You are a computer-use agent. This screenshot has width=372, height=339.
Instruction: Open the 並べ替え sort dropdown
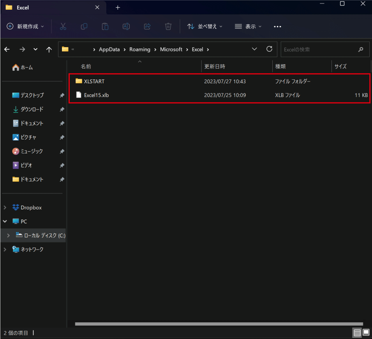point(205,26)
